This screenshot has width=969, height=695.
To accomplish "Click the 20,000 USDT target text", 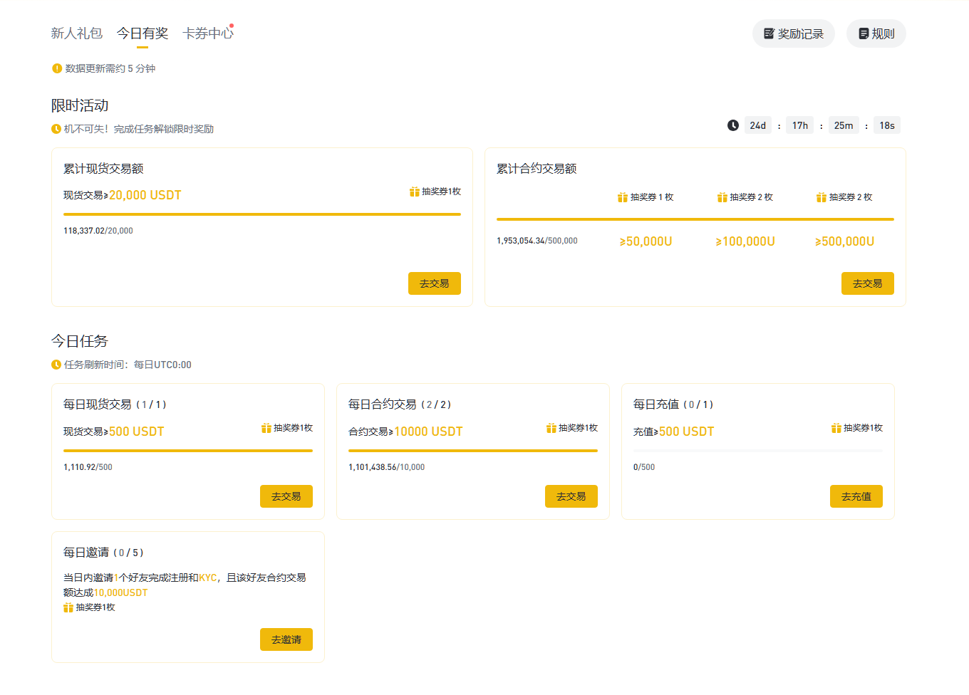I will coord(145,195).
